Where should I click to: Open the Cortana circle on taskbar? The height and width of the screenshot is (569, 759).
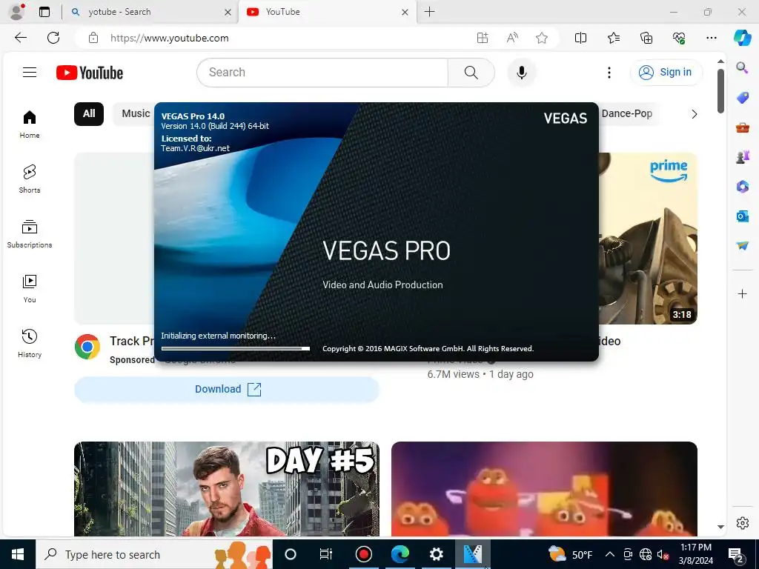(x=291, y=554)
